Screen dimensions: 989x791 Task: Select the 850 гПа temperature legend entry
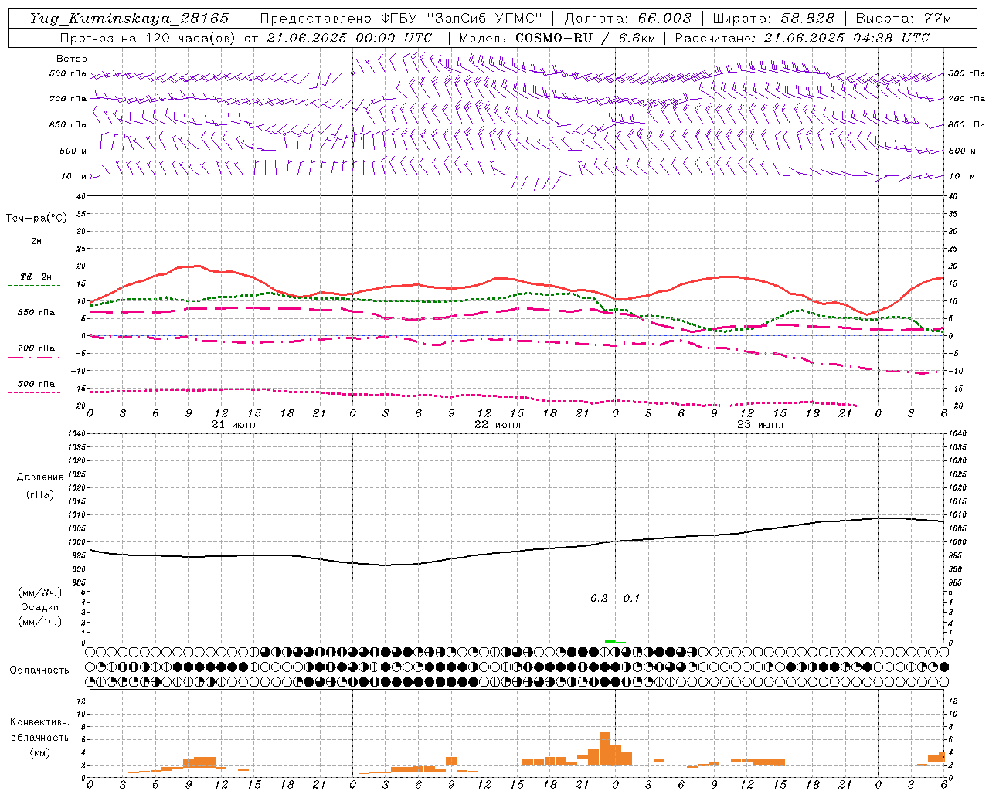[x=36, y=312]
